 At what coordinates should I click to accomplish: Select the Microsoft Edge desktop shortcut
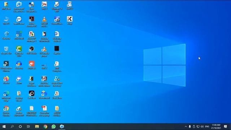coord(6,96)
